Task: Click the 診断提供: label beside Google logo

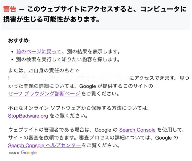Action: point(14,153)
